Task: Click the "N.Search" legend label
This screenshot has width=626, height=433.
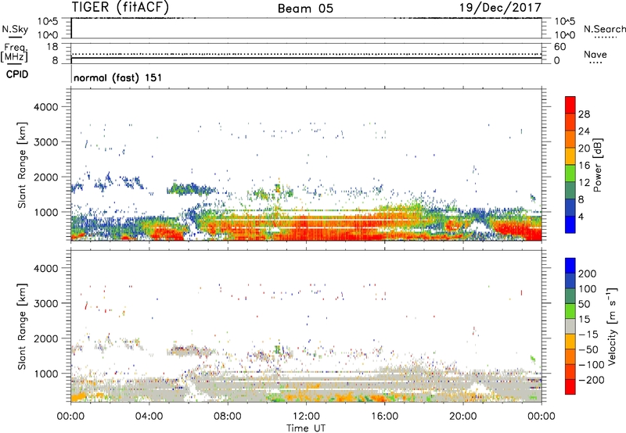Action: pyautogui.click(x=604, y=29)
